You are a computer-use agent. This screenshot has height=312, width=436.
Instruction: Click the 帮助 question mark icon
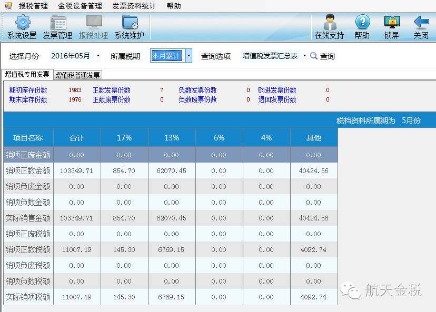pos(363,22)
